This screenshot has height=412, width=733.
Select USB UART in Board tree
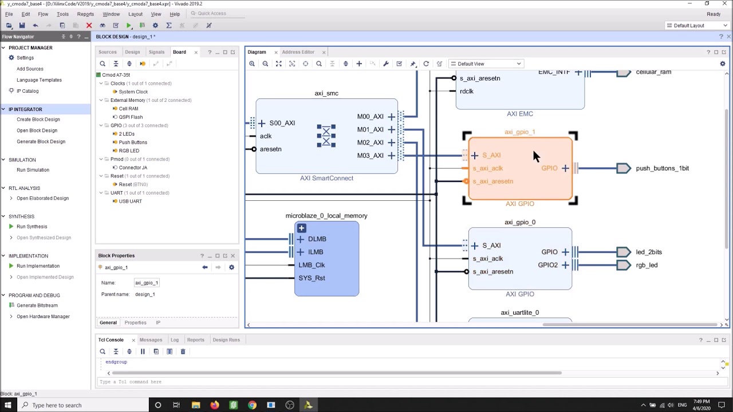click(130, 201)
